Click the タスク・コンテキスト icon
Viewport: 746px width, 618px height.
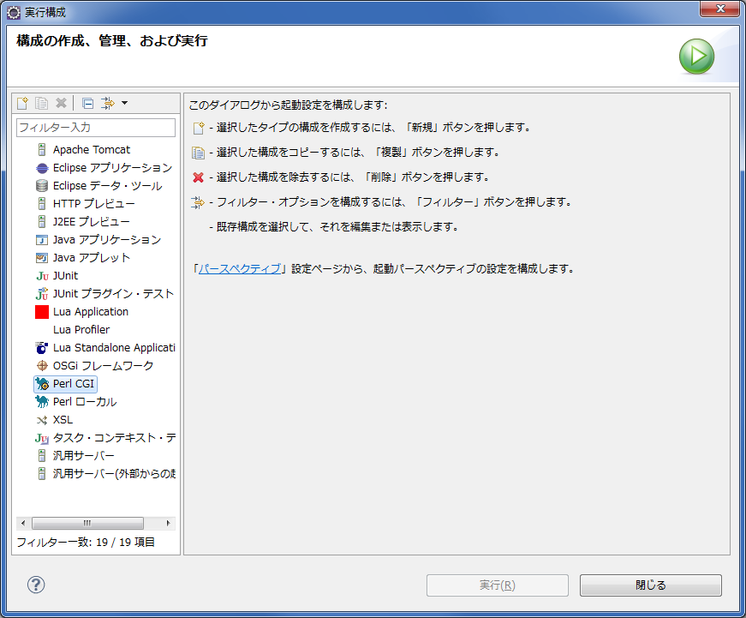pyautogui.click(x=42, y=438)
